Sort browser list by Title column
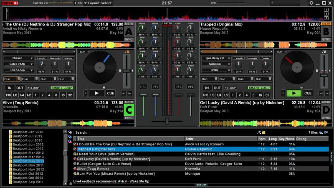This screenshot has height=188, width=334. (131, 139)
